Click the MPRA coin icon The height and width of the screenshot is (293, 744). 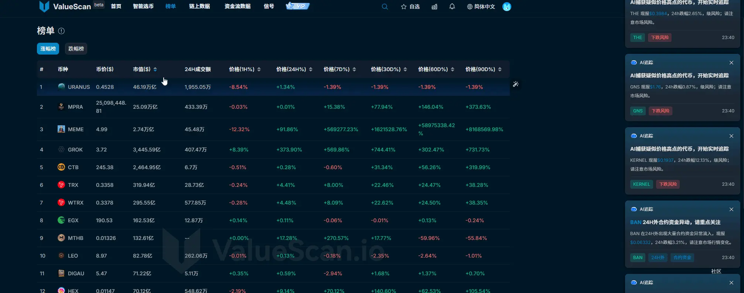61,107
